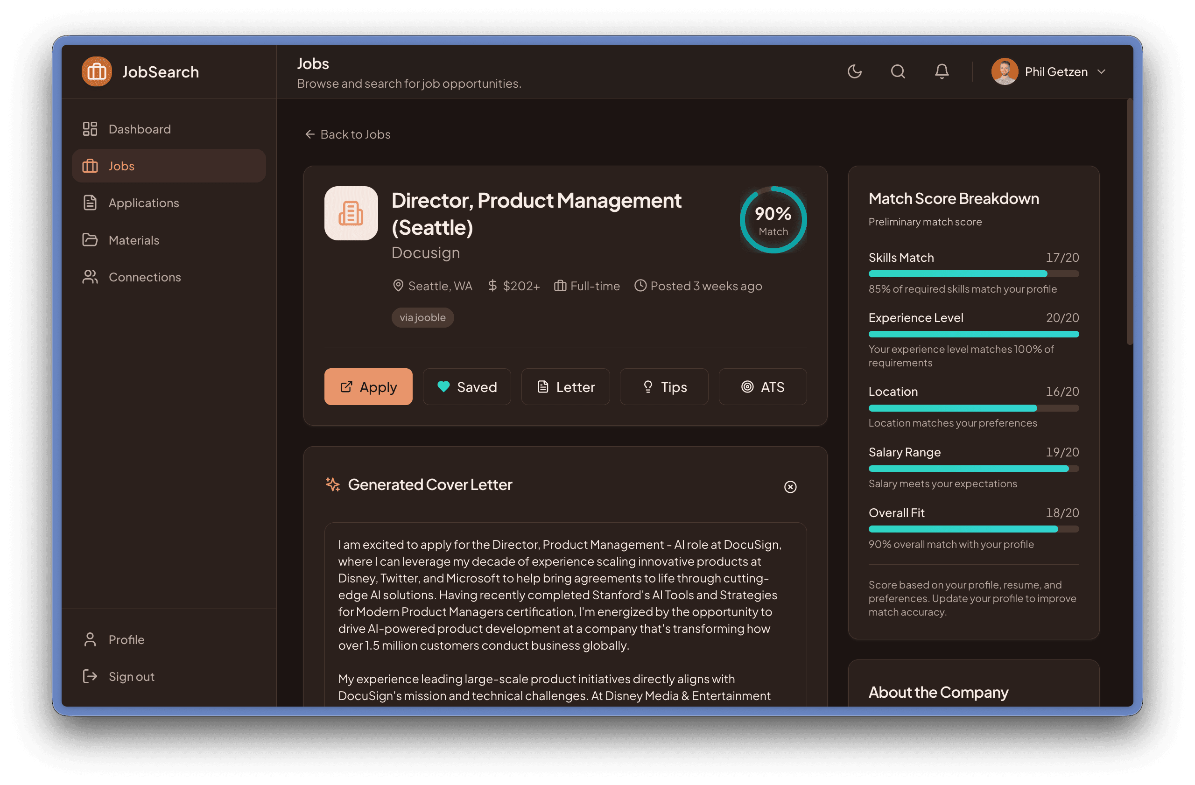Viewport: 1195px width, 785px height.
Task: Open Applications in sidebar
Action: coord(143,203)
